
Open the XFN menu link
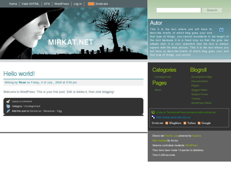pyautogui.click(x=47, y=4)
